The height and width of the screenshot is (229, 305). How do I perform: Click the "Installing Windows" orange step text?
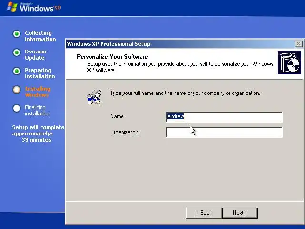pyautogui.click(x=38, y=92)
